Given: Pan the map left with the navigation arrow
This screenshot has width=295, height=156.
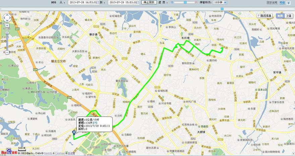Looking at the screenshot, I should click(4, 18).
